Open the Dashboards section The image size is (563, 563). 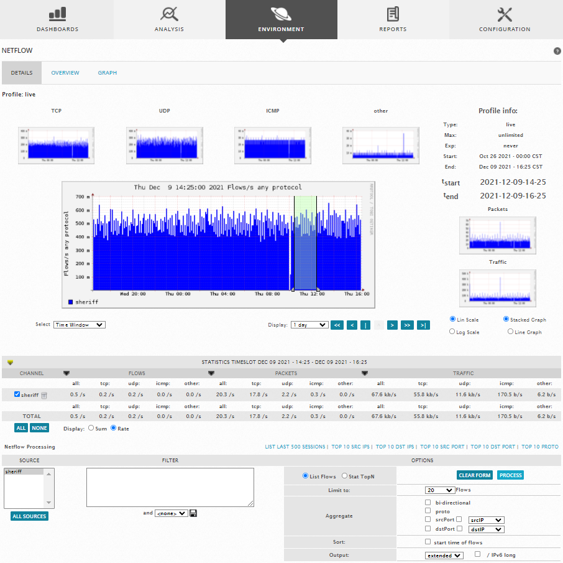click(57, 19)
